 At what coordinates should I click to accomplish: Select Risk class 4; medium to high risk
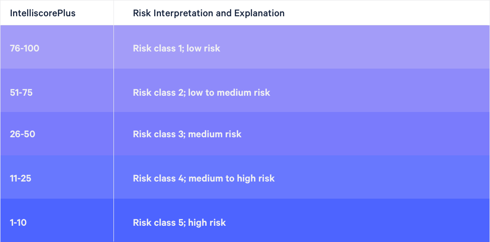tap(204, 178)
